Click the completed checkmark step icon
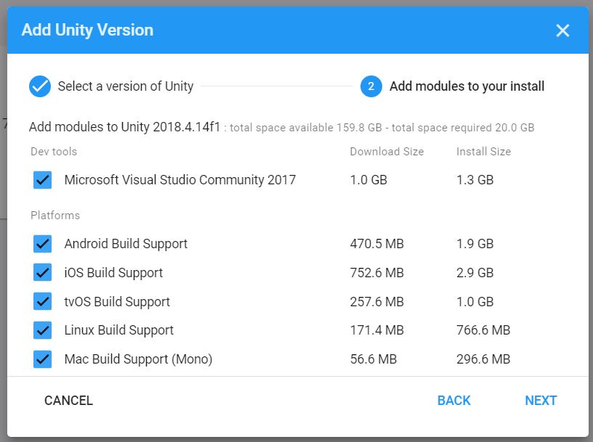 [41, 86]
